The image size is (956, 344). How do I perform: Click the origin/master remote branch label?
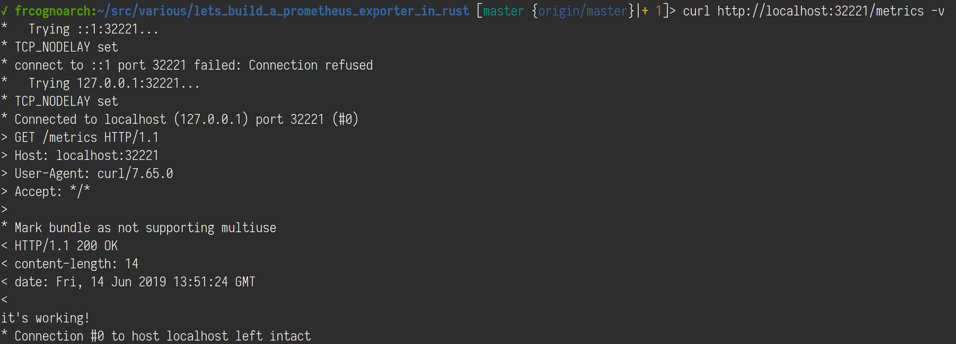click(583, 11)
